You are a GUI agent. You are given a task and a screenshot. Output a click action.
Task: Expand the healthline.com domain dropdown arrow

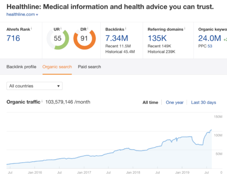pos(37,15)
